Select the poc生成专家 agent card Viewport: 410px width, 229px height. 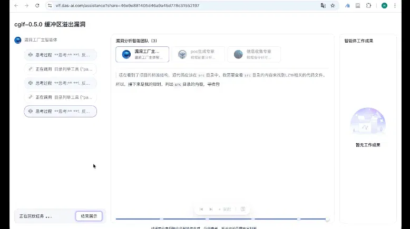click(x=198, y=54)
